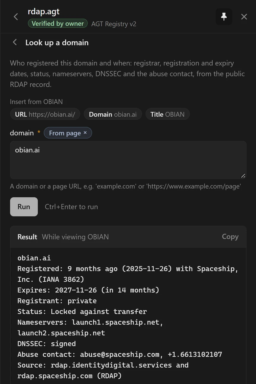Copy the result output
256x384 pixels.
click(230, 237)
